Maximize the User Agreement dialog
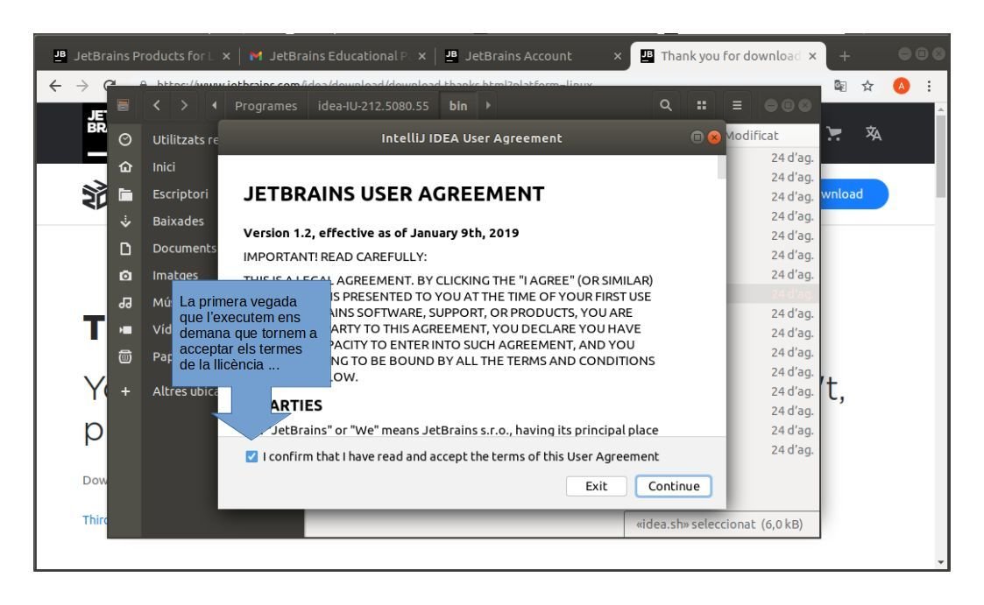 pos(697,137)
